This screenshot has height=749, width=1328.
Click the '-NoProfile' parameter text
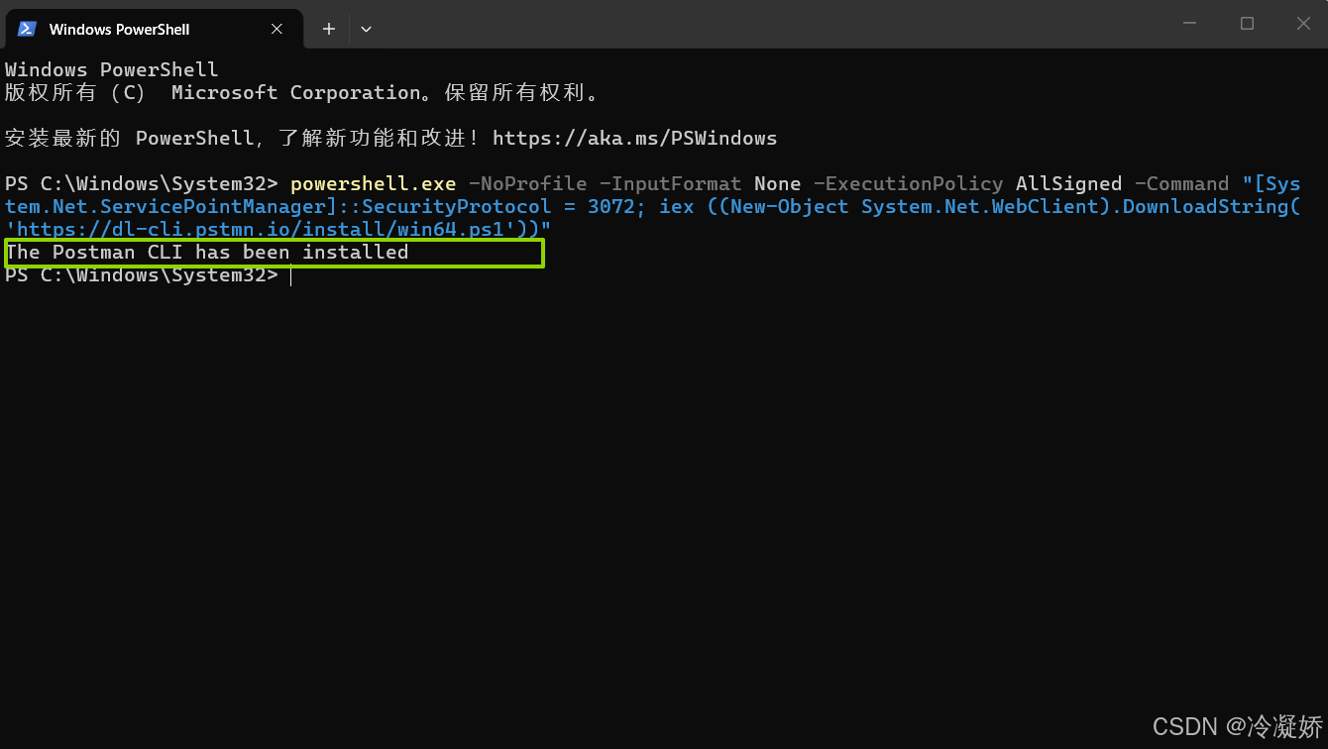[x=527, y=184]
